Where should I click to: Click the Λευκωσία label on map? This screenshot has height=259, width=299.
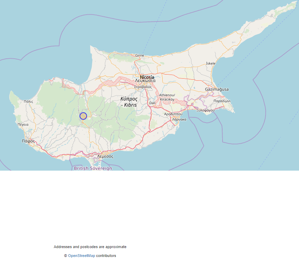tap(145, 81)
